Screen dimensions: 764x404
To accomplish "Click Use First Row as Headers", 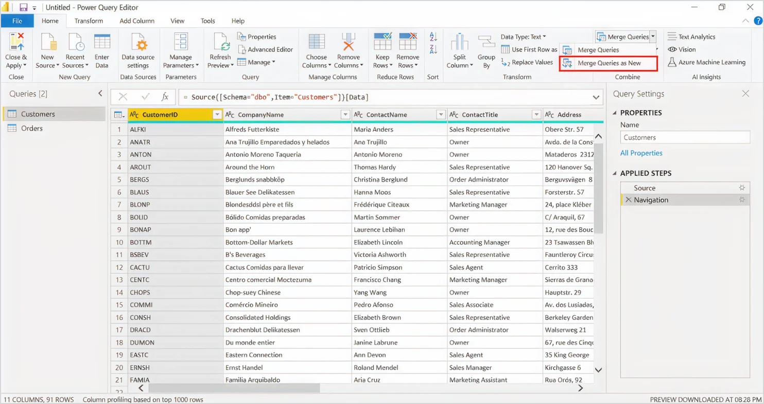I will click(x=530, y=49).
